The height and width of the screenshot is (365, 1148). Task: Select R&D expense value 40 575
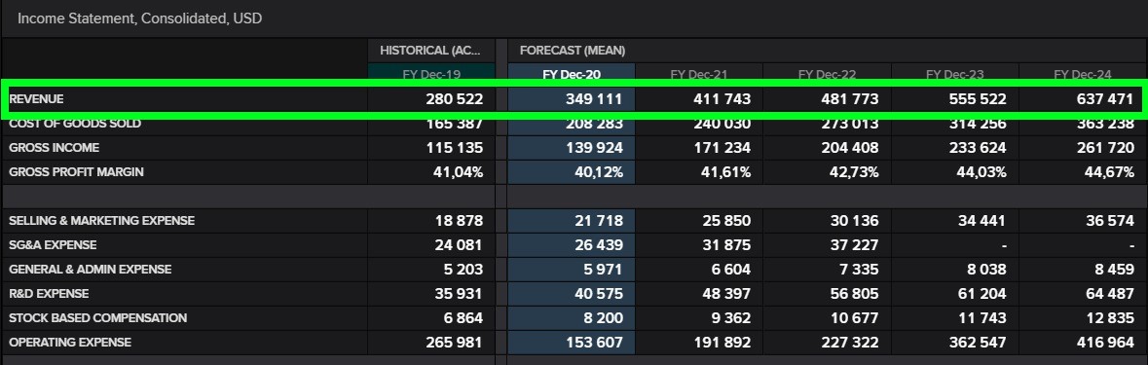[599, 293]
